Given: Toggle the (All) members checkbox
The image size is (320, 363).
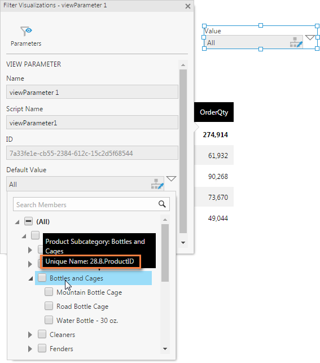Looking at the screenshot, I should (28, 221).
